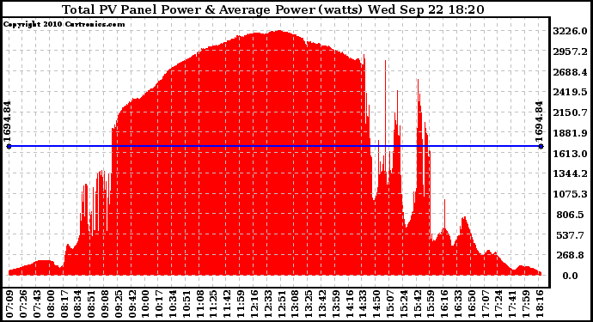Click the 16:33 time label
The height and width of the screenshot is (322, 593).
(456, 305)
